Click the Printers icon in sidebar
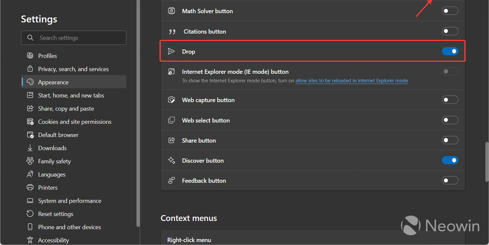This screenshot has height=245, width=489. tap(30, 188)
